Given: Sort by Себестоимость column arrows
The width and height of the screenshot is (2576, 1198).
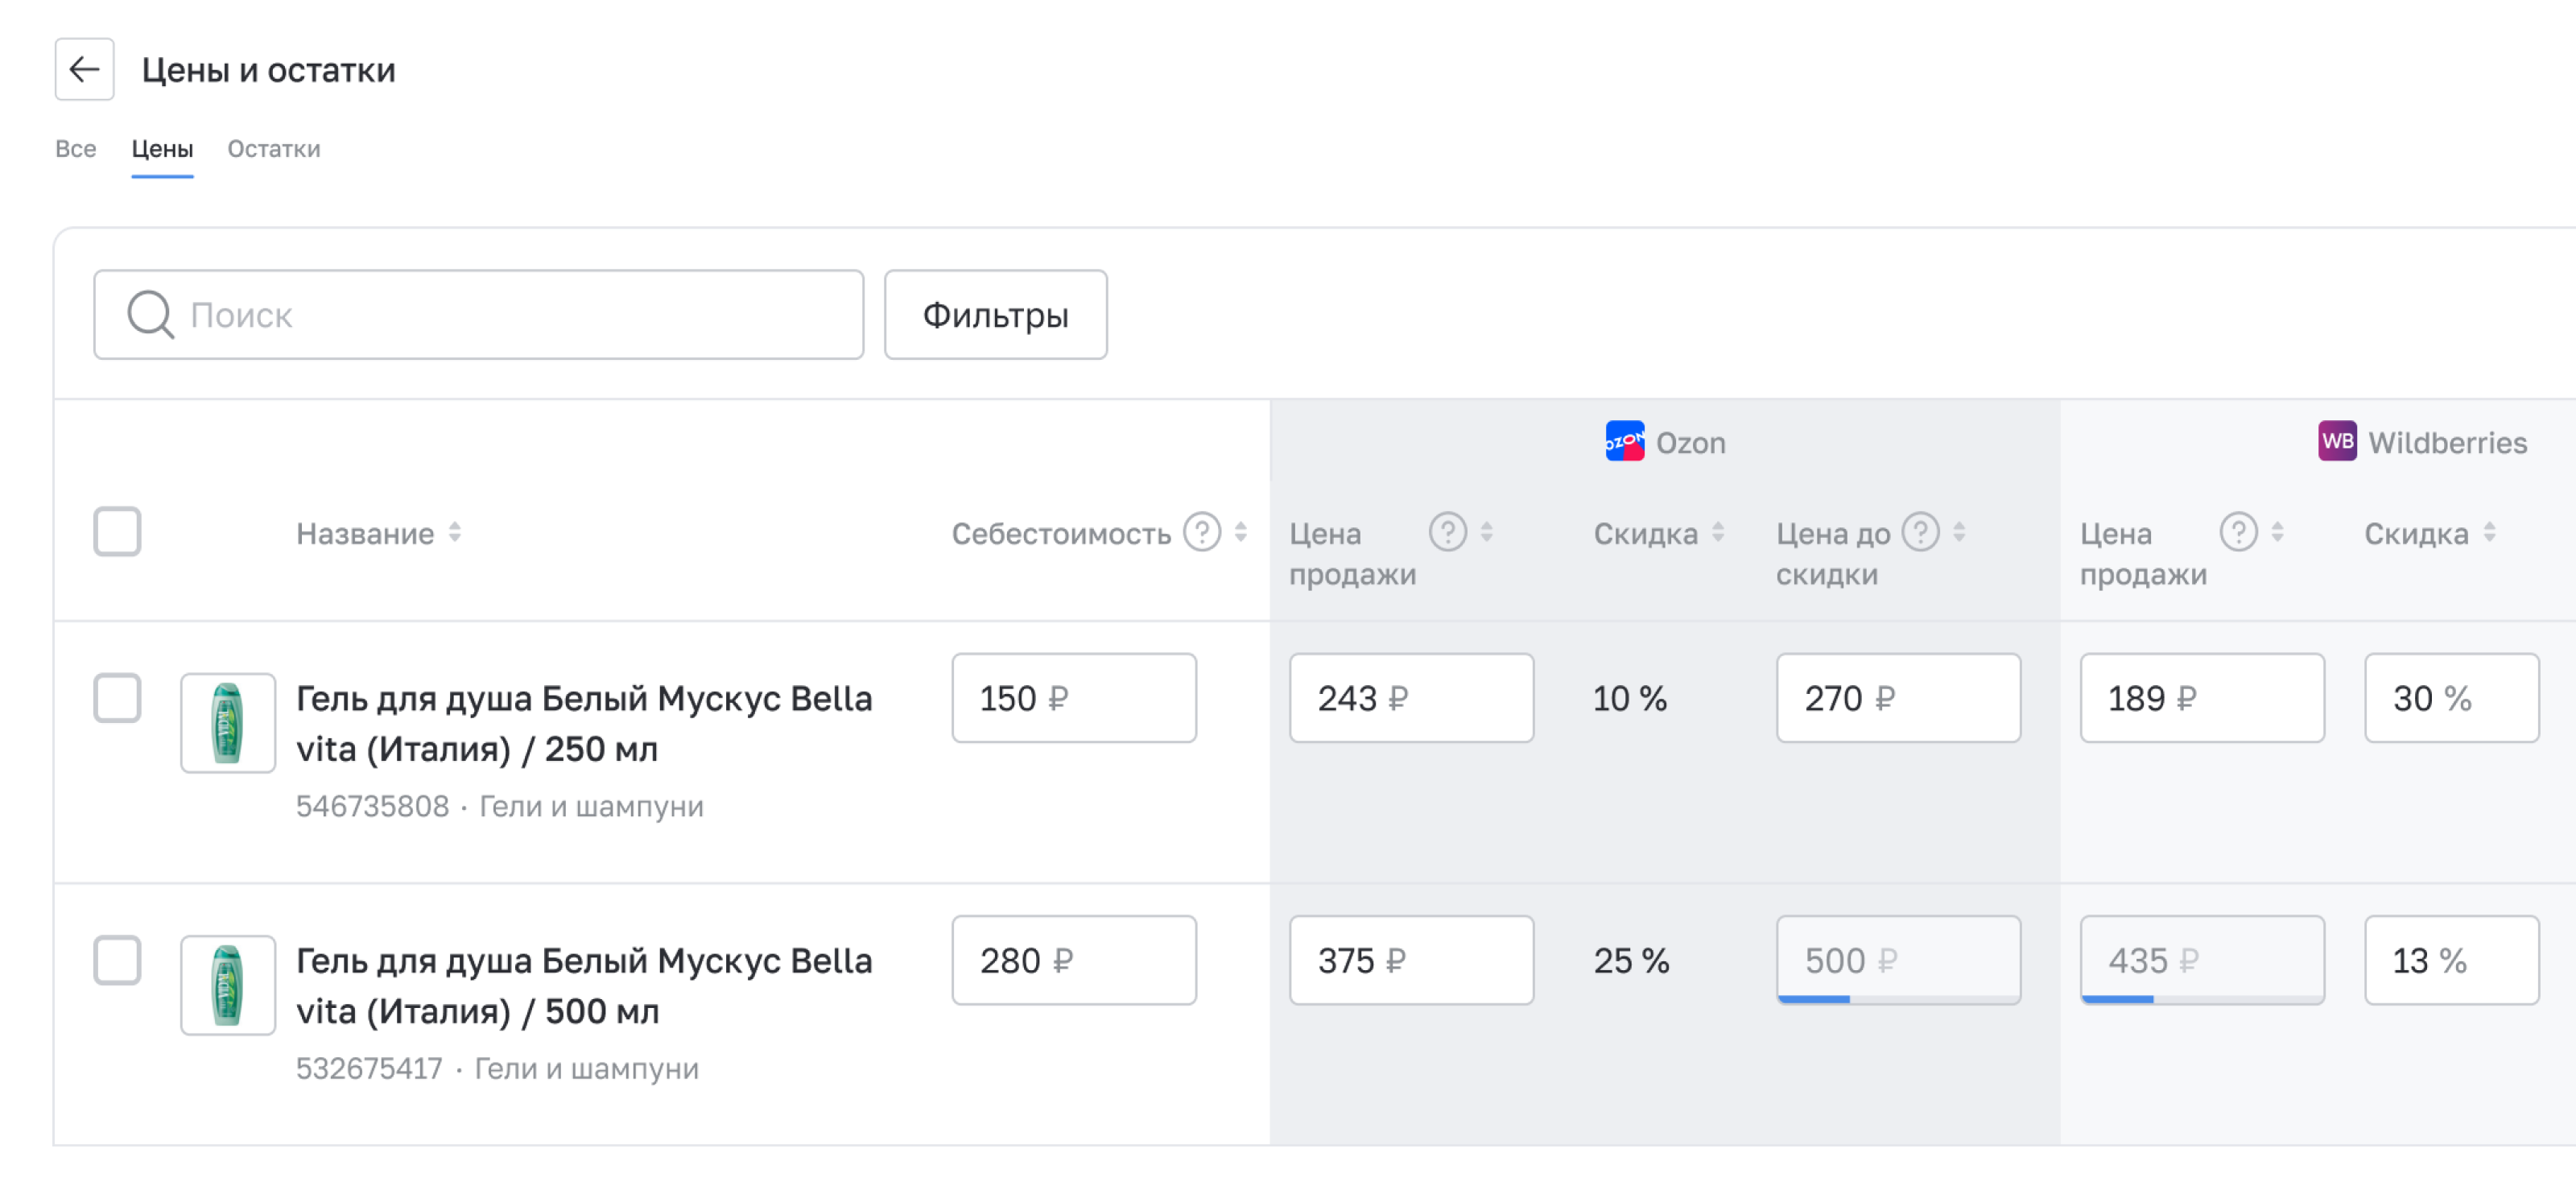Looking at the screenshot, I should pyautogui.click(x=1241, y=532).
